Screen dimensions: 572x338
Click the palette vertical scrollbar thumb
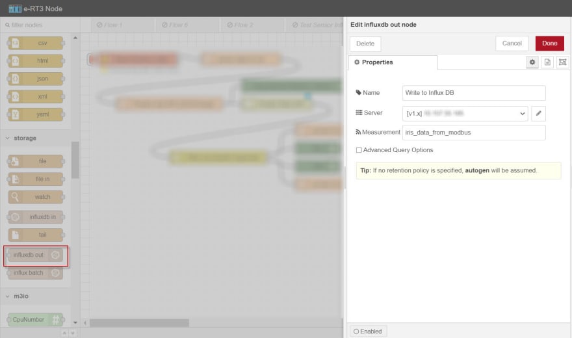coord(75,160)
